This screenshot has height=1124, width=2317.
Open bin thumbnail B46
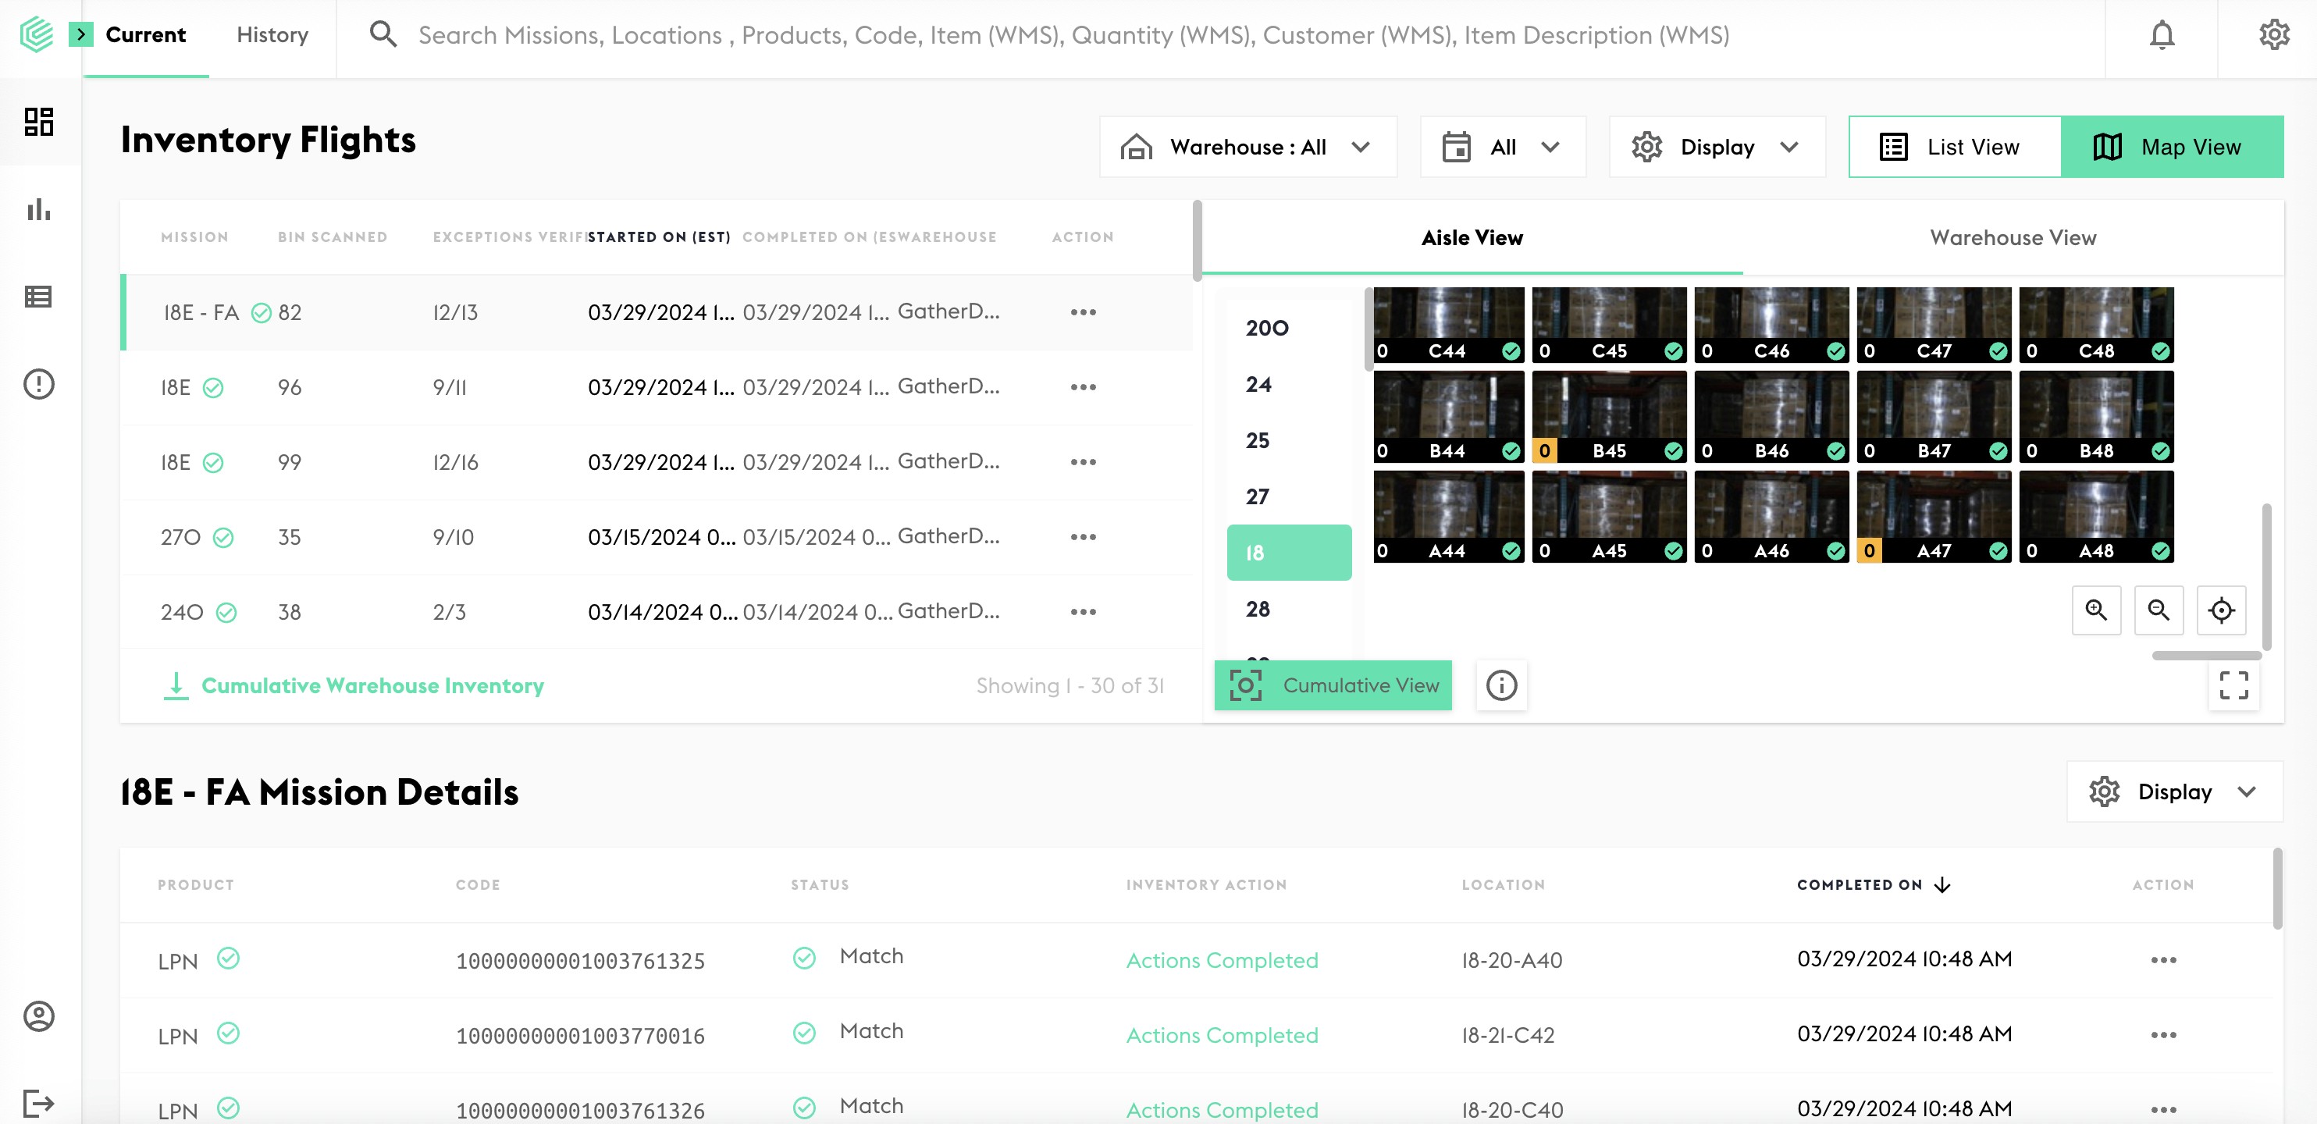click(1771, 416)
